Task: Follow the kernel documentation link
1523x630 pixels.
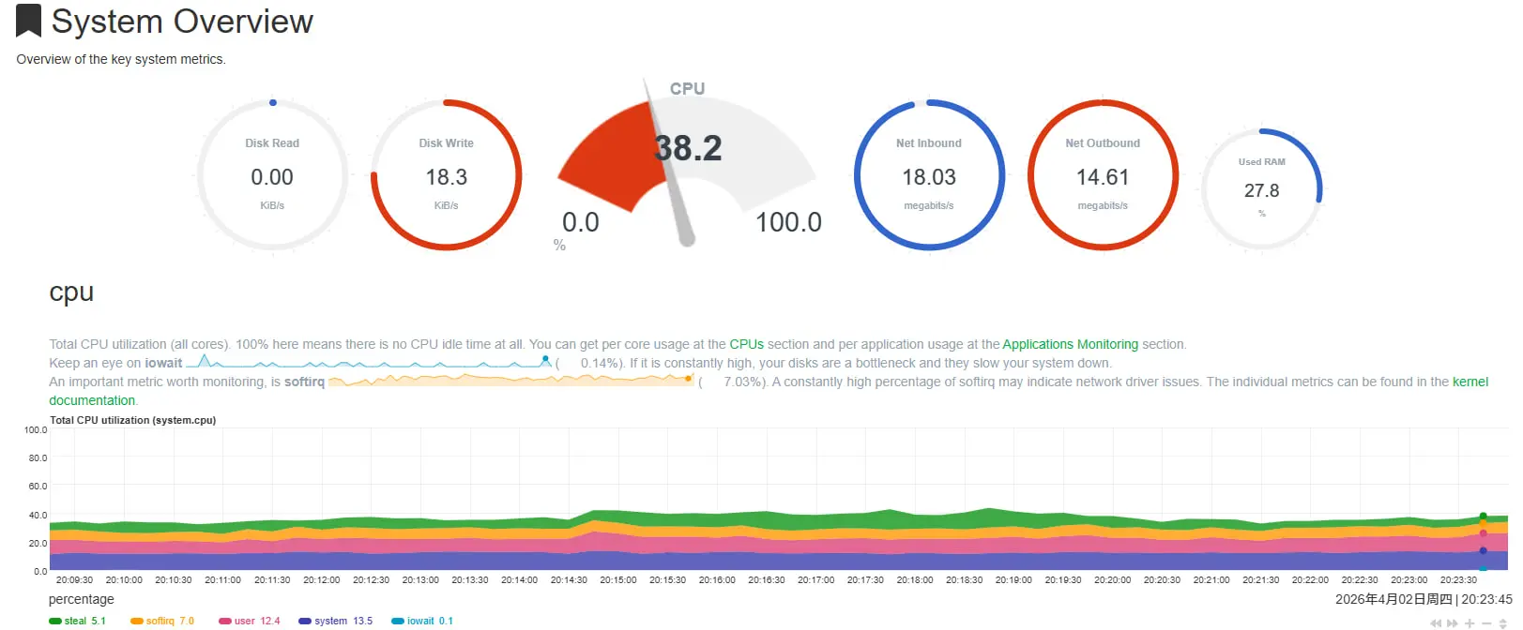Action: point(1470,382)
